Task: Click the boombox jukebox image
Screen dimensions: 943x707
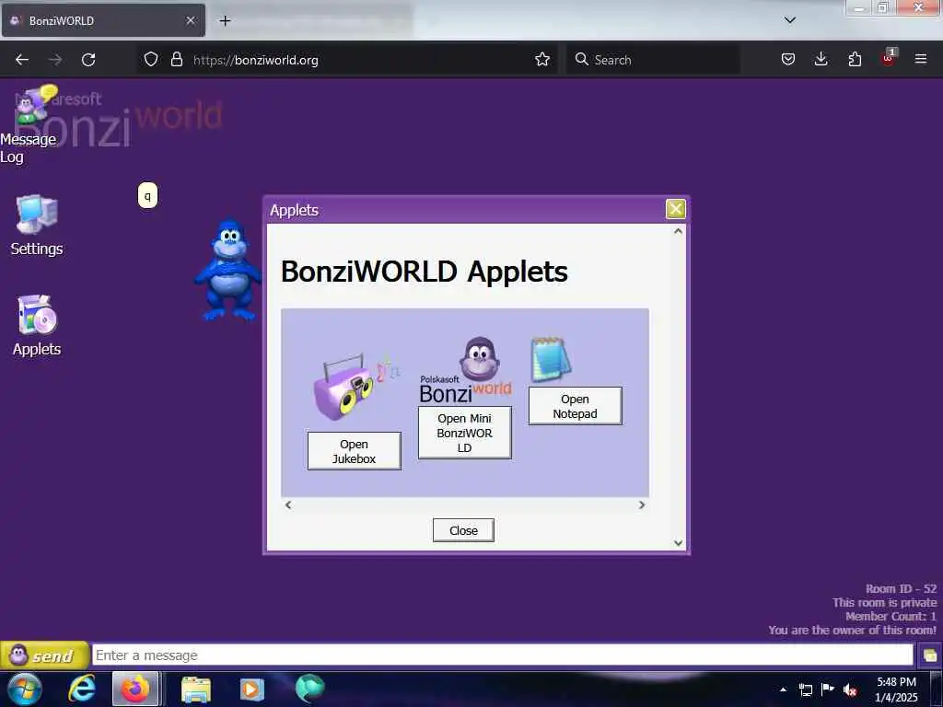Action: coord(355,388)
